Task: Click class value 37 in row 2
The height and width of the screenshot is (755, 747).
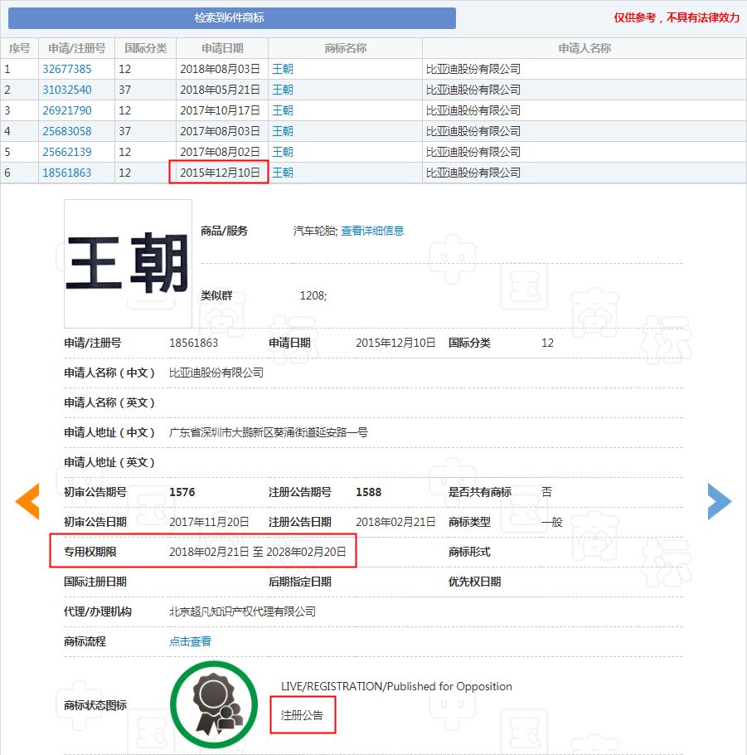Action: pos(125,90)
